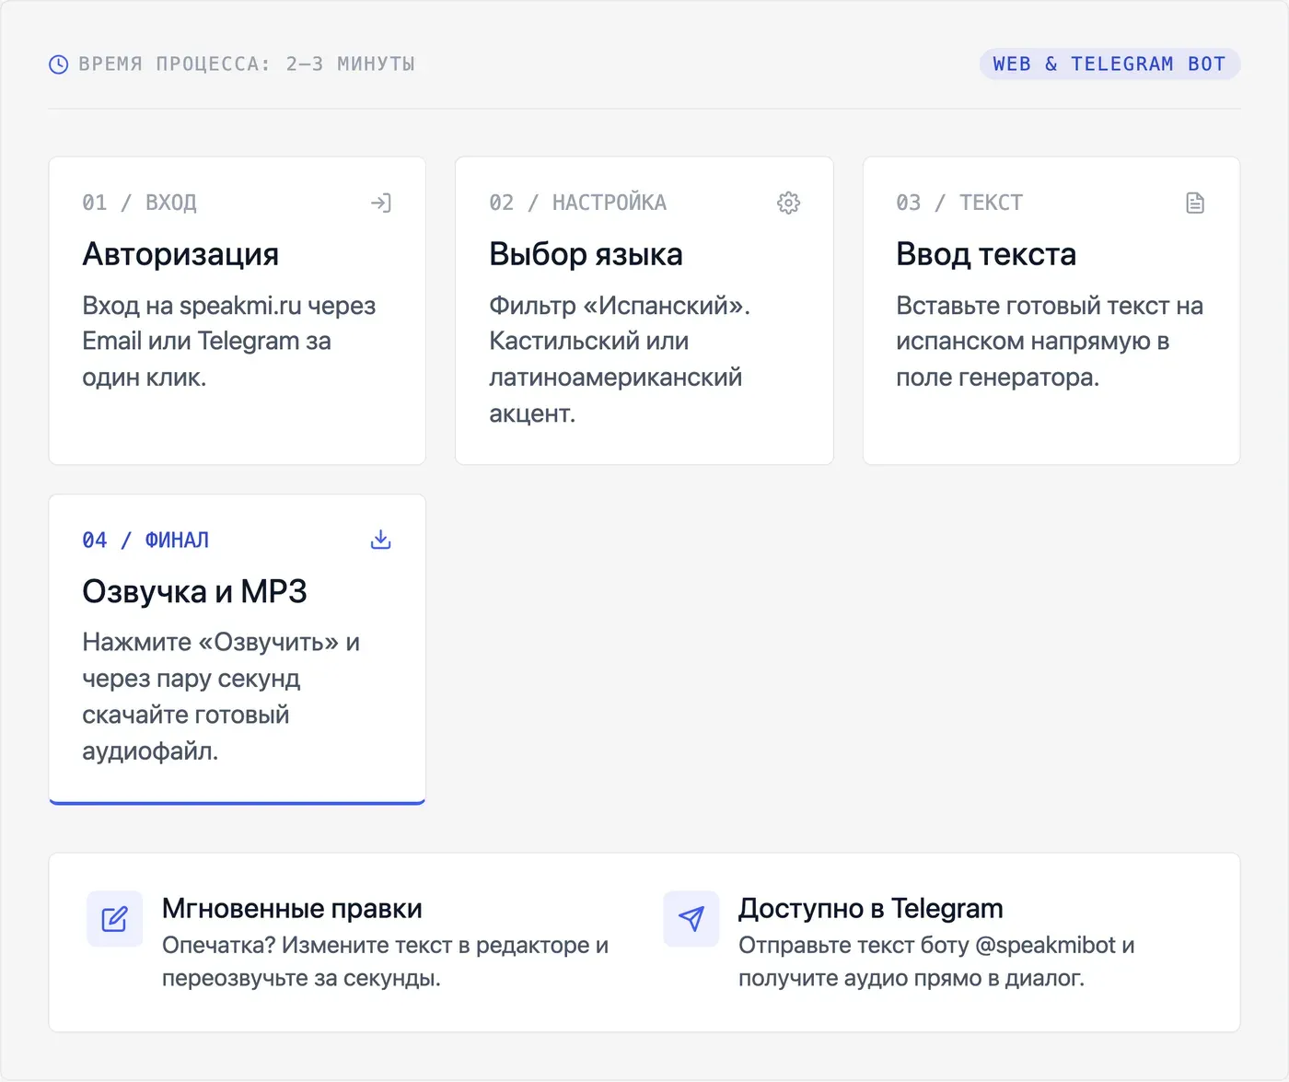Click the 04 / ФИНАЛ step label

tap(145, 540)
